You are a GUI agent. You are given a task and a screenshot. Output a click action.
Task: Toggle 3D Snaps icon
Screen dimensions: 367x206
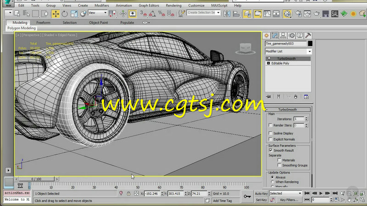pyautogui.click(x=143, y=14)
